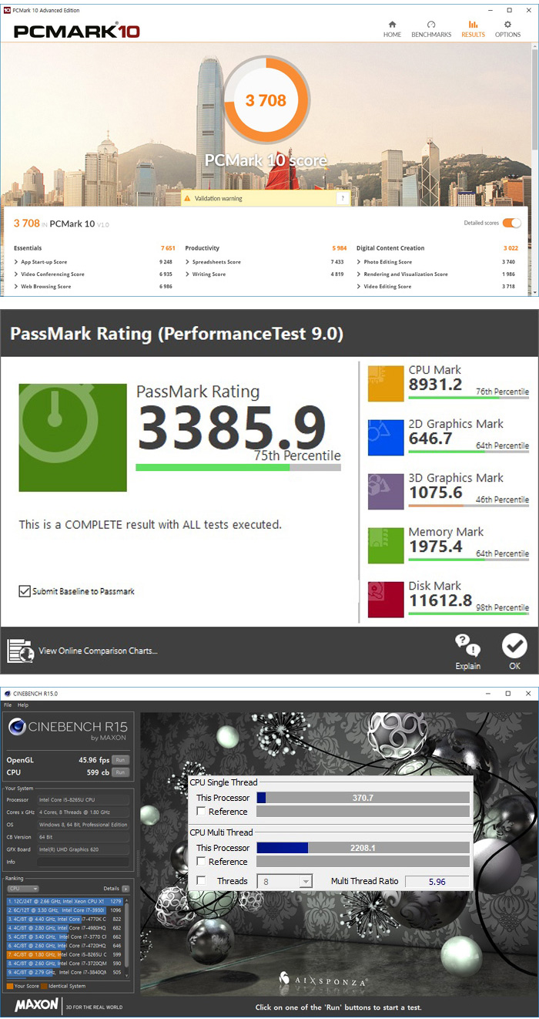Check Reference under CPU Single Thread

tap(201, 812)
